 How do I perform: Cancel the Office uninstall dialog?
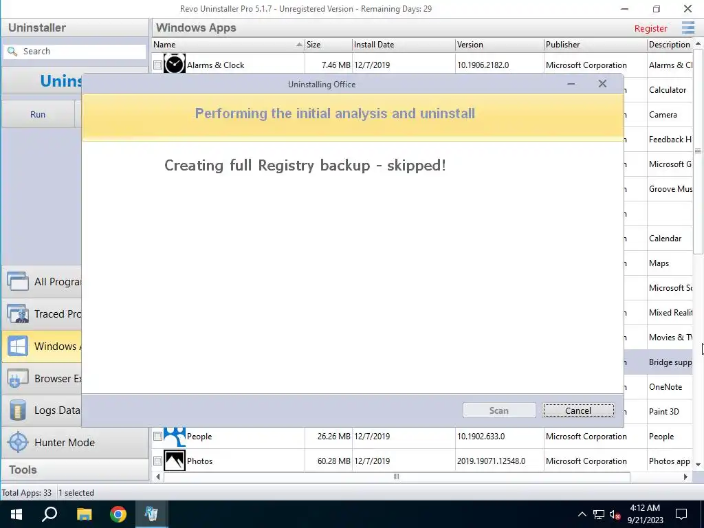tap(578, 410)
